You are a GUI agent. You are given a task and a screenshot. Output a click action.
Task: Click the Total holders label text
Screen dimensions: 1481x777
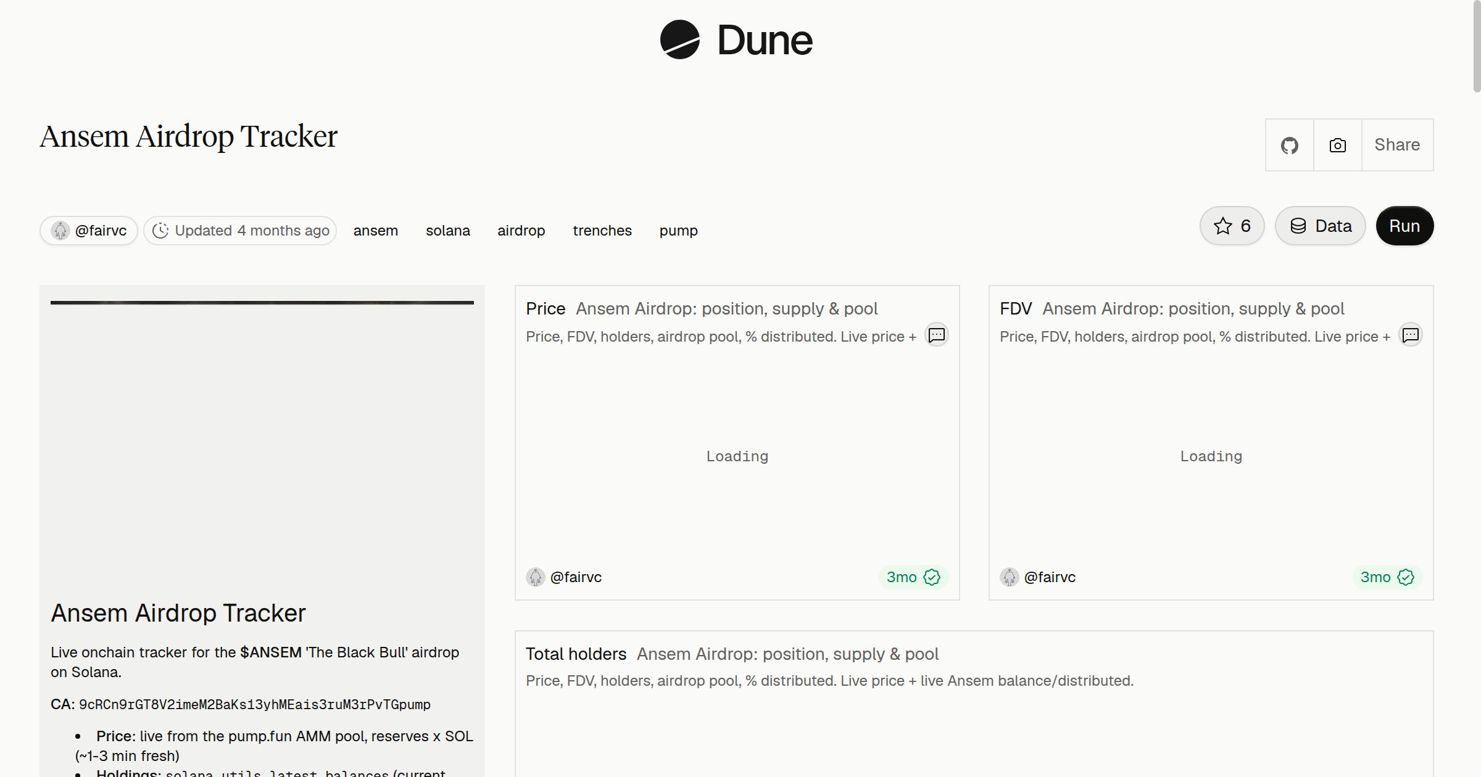point(576,654)
